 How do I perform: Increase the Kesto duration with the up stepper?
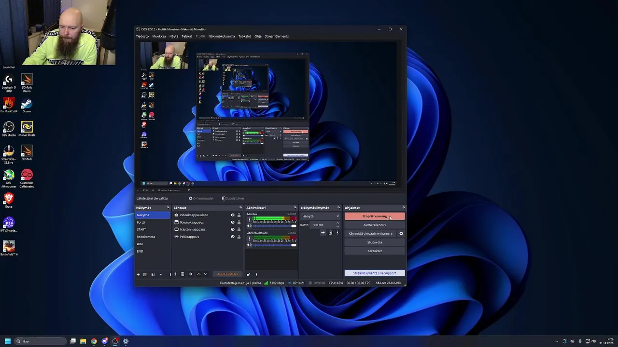click(337, 224)
